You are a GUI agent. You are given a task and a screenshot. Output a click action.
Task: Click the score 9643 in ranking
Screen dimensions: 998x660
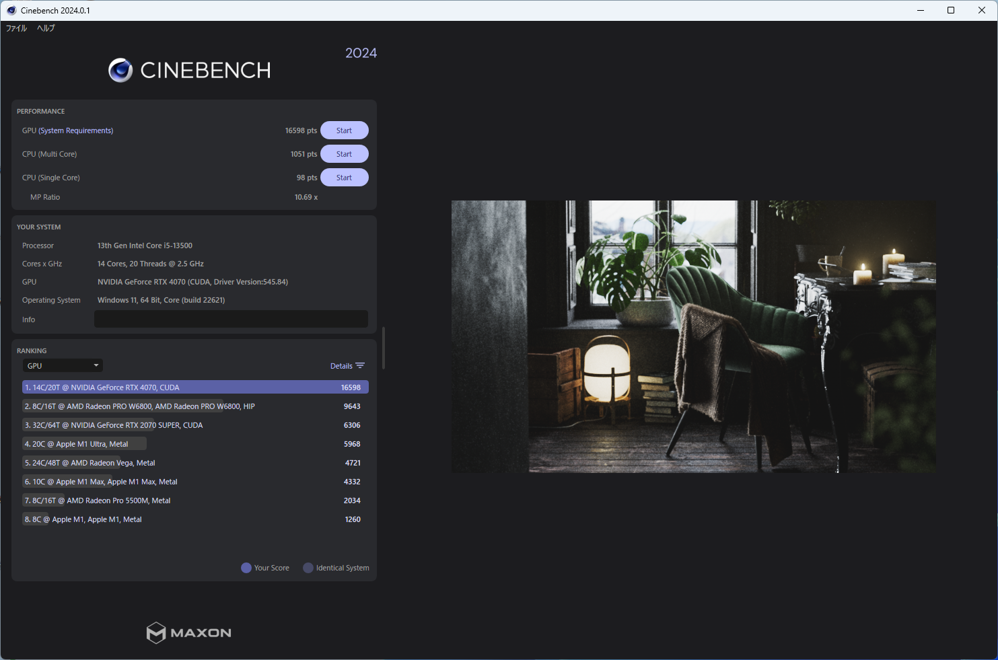click(x=352, y=406)
